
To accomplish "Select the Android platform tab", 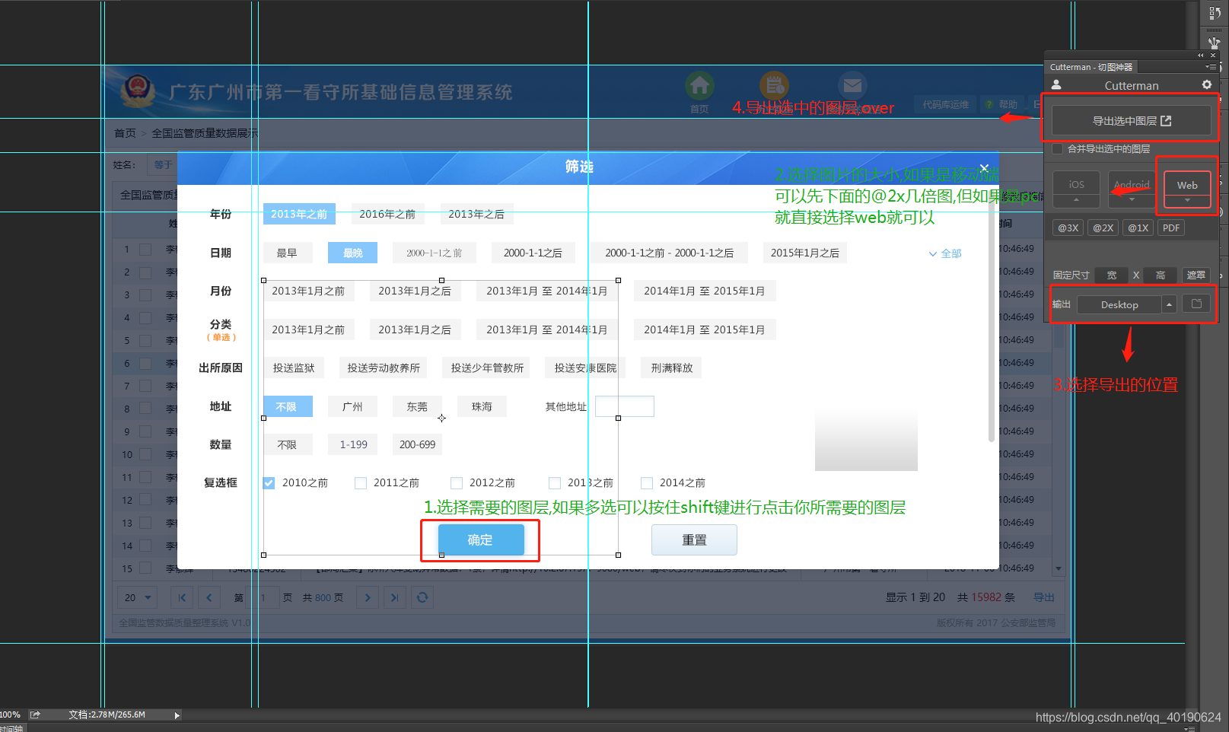I will (1132, 183).
